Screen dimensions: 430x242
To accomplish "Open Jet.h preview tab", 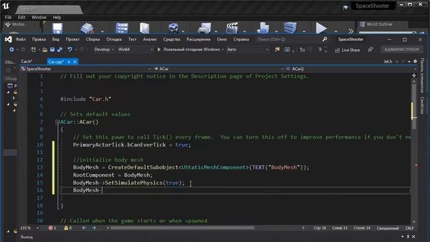I will point(388,61).
